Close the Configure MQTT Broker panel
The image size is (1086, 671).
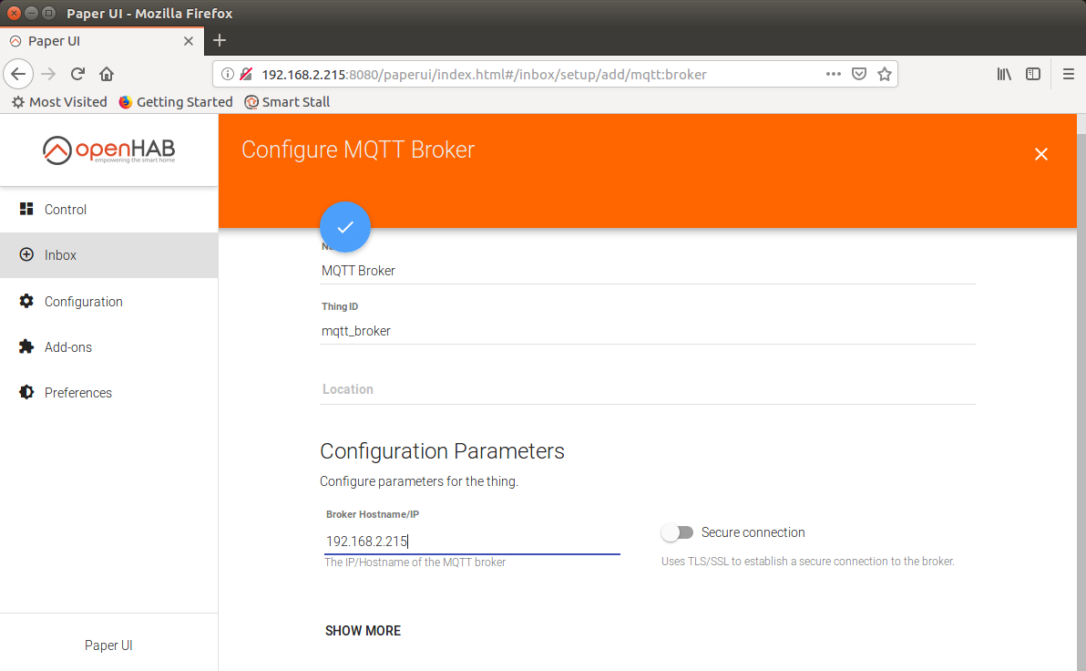1041,154
